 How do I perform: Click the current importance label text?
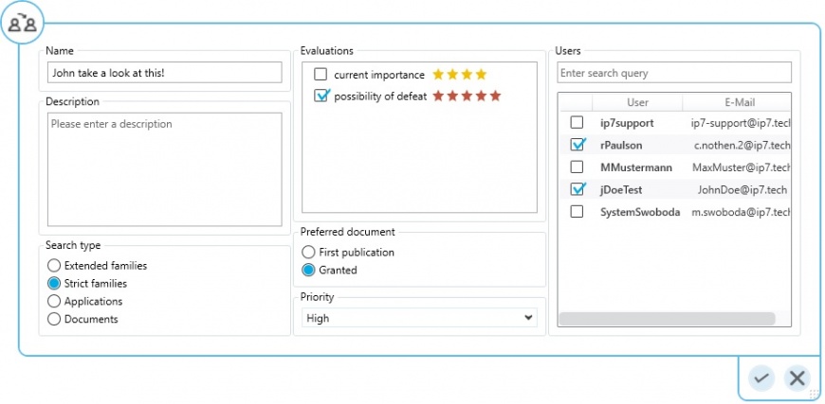pyautogui.click(x=378, y=75)
